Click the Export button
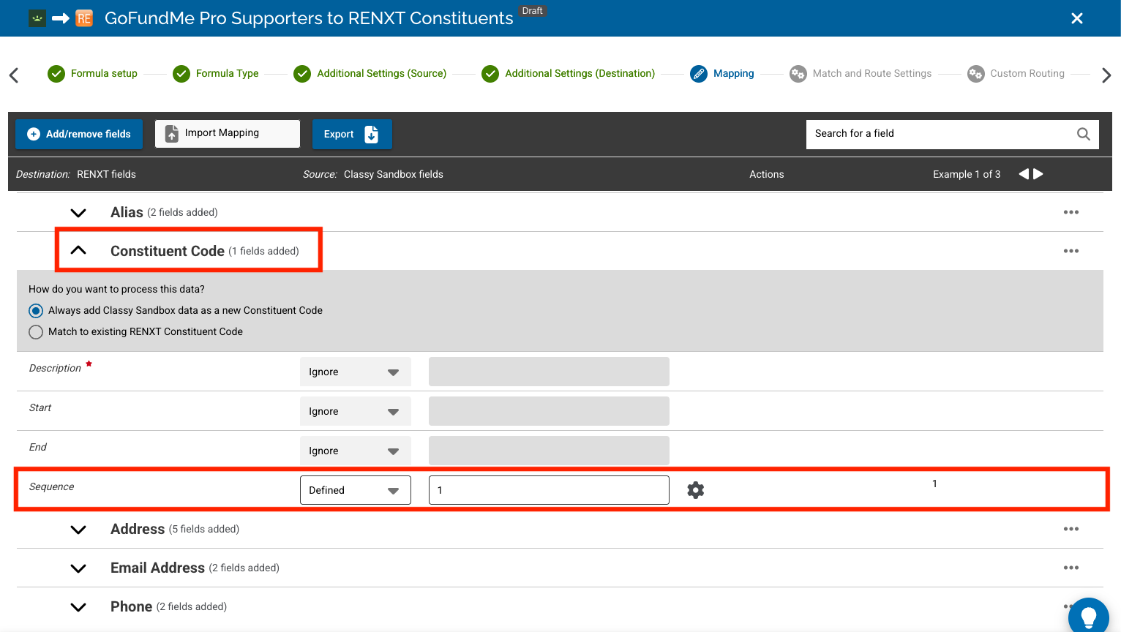1121x632 pixels. (352, 134)
